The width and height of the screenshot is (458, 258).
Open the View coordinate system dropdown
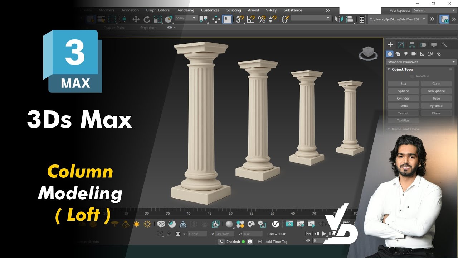tap(186, 18)
